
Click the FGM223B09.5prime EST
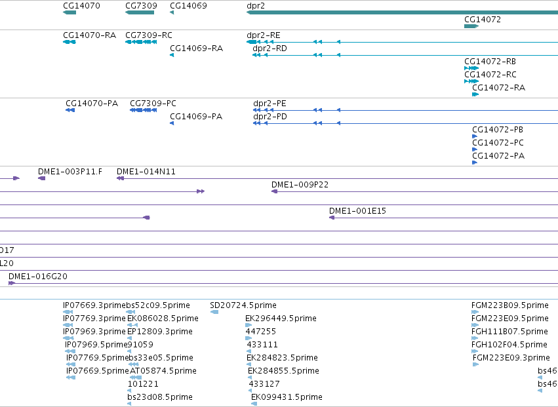tap(475, 312)
